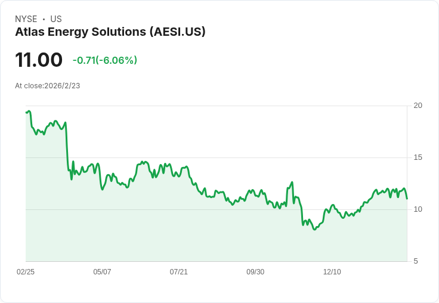Select the 09/30 x-axis date label
This screenshot has height=303, width=439.
tap(255, 271)
